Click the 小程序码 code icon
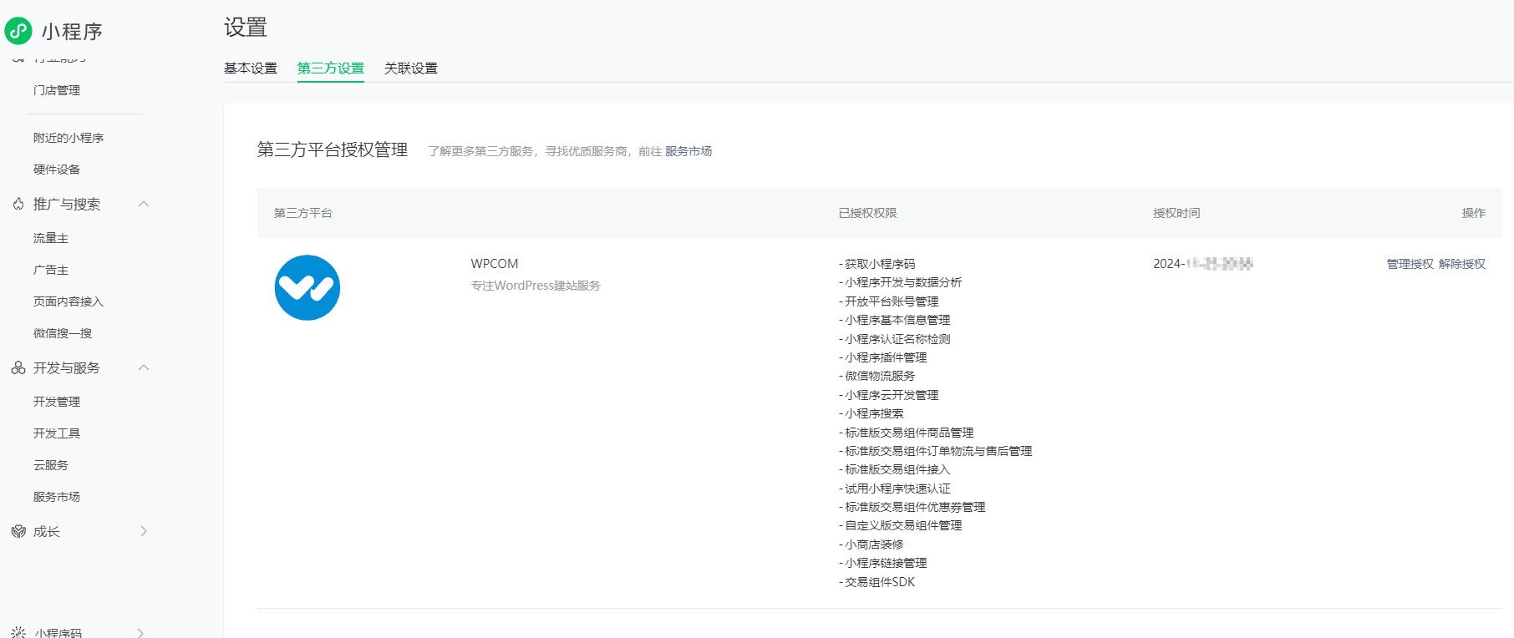Screen dimensions: 1514x638 pos(18,633)
